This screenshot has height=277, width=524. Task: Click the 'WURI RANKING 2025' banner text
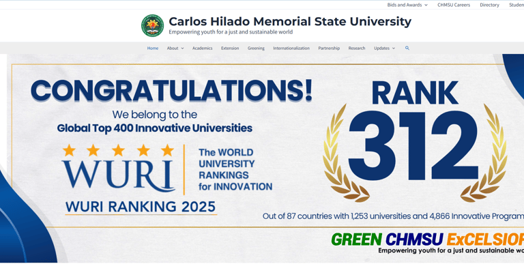click(141, 207)
